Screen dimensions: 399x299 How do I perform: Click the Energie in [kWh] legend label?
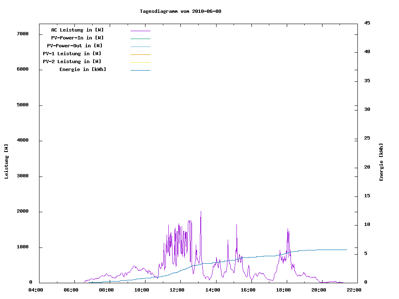83,69
